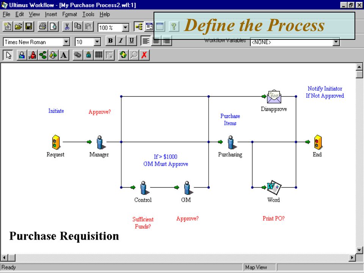
Task: Align text center
Action: (x=156, y=42)
